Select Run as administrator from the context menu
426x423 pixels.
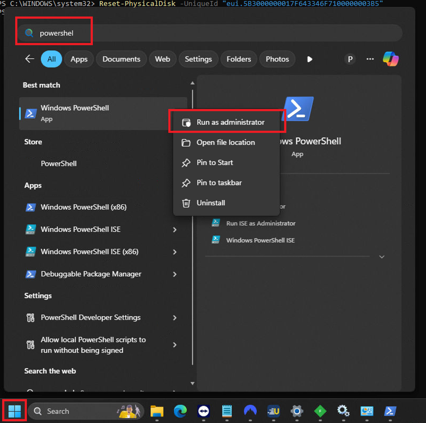click(226, 122)
